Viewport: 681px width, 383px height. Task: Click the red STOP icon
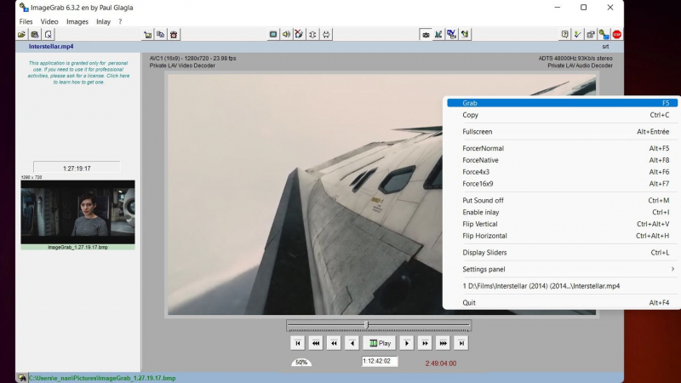[x=616, y=34]
